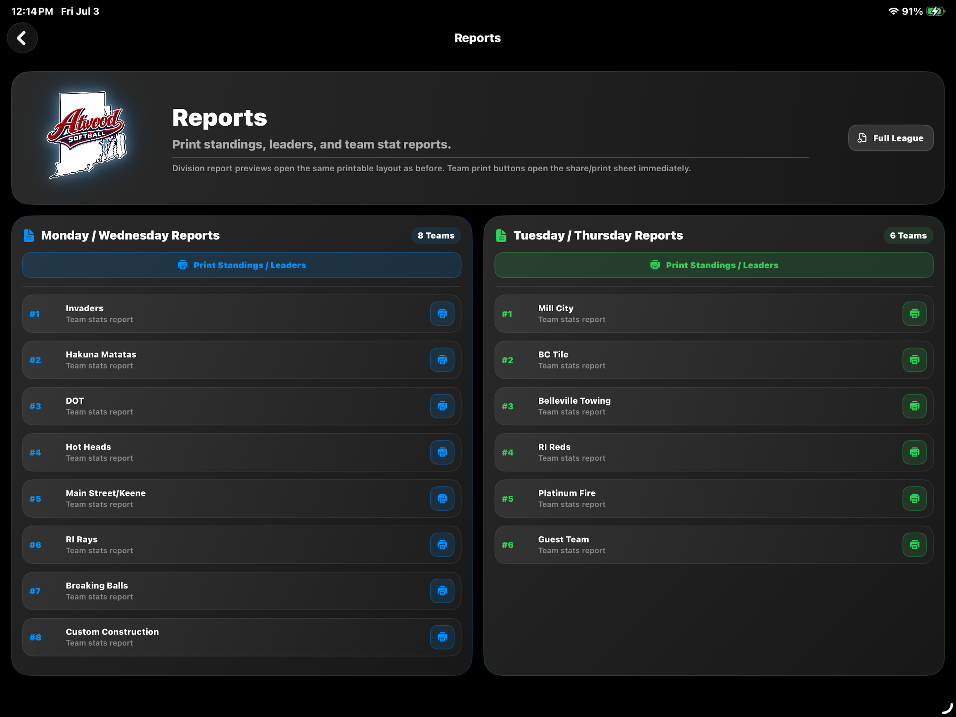This screenshot has height=717, width=956.
Task: Tap the Wi-Fi icon in status bar
Action: tap(893, 12)
